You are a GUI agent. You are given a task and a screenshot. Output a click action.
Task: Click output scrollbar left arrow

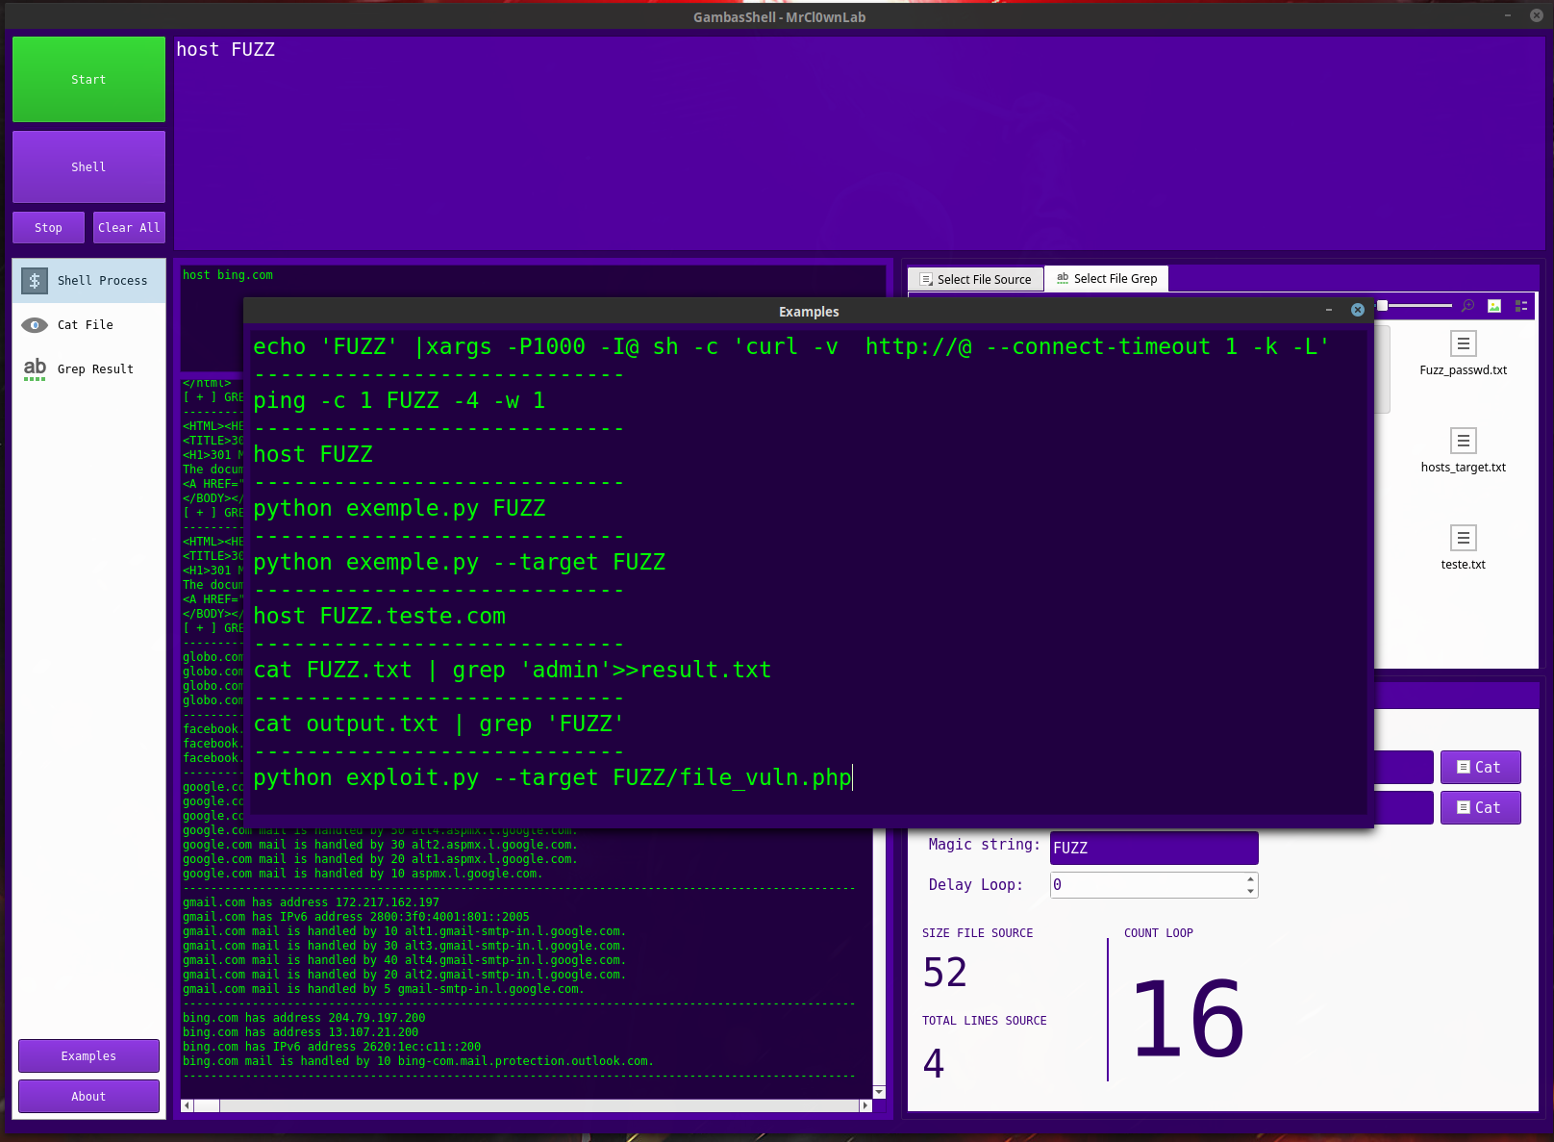tap(187, 1105)
